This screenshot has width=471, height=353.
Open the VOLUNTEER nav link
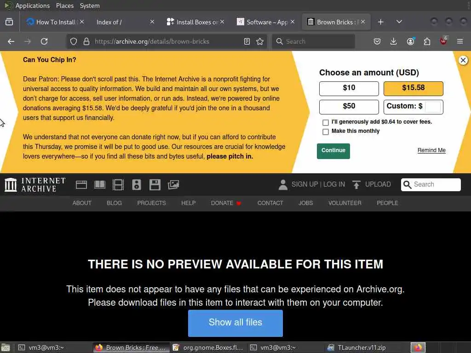point(345,203)
